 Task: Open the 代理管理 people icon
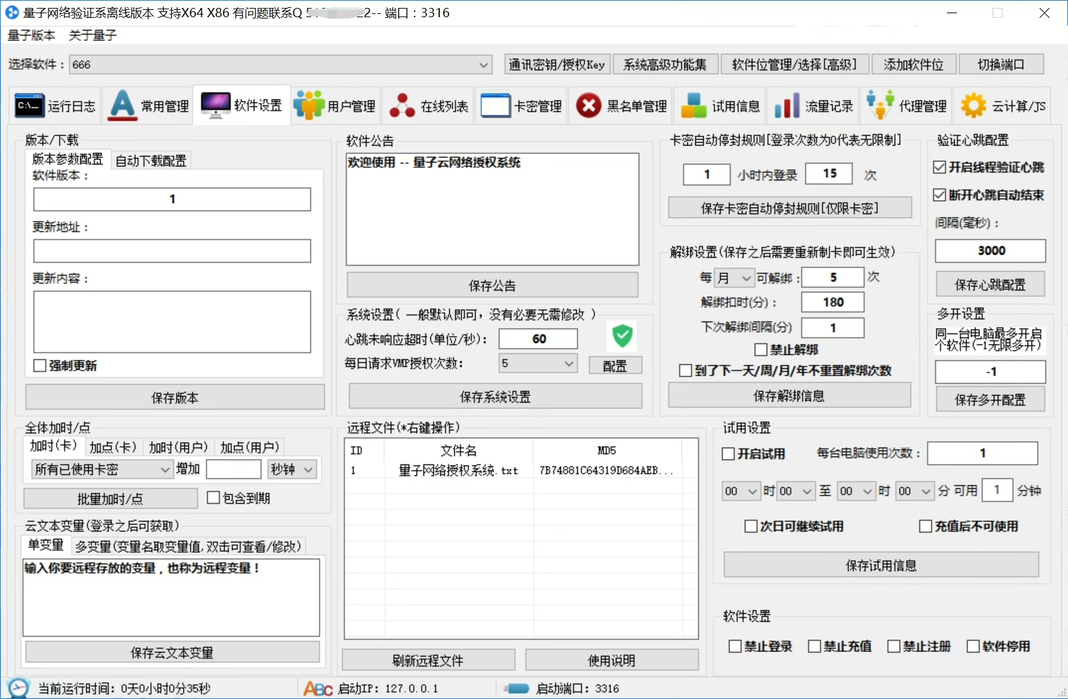[880, 105]
